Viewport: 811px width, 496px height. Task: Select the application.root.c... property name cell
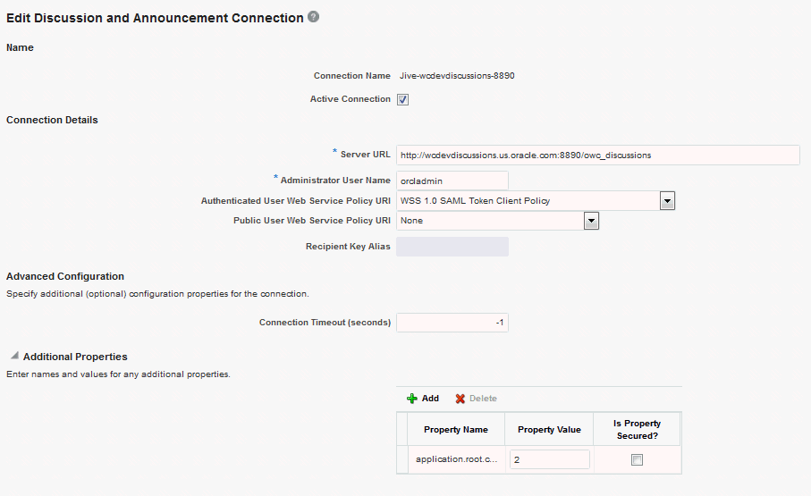[455, 459]
